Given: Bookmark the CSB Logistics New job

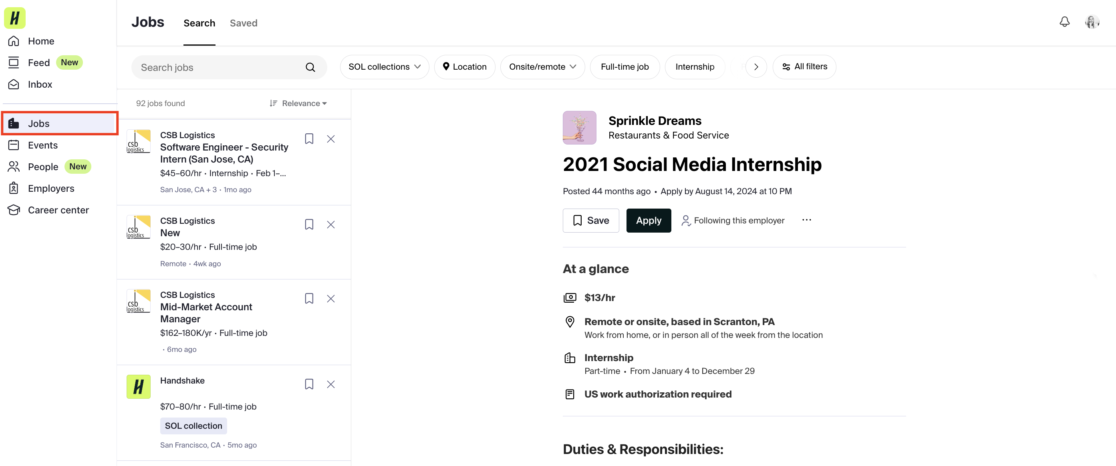Looking at the screenshot, I should tap(309, 224).
